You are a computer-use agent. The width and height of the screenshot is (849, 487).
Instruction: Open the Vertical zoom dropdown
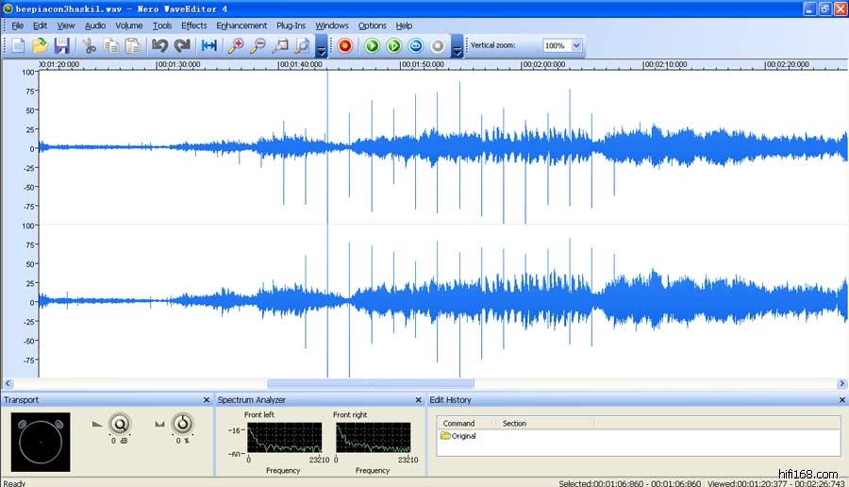[576, 45]
